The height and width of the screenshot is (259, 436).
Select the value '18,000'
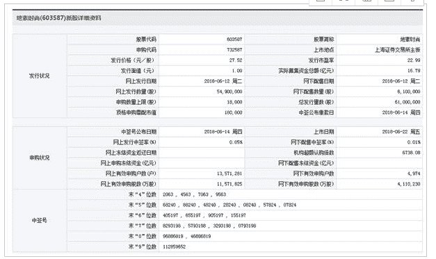click(234, 102)
